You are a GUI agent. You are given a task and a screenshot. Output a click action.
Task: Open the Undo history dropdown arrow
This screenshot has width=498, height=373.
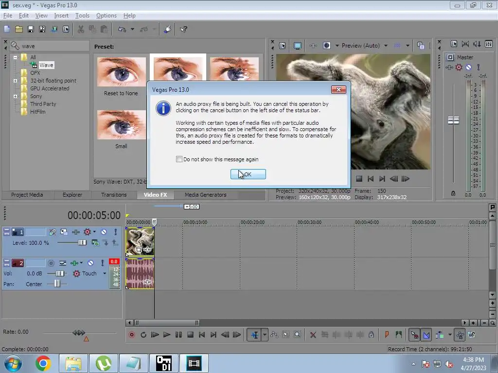132,29
